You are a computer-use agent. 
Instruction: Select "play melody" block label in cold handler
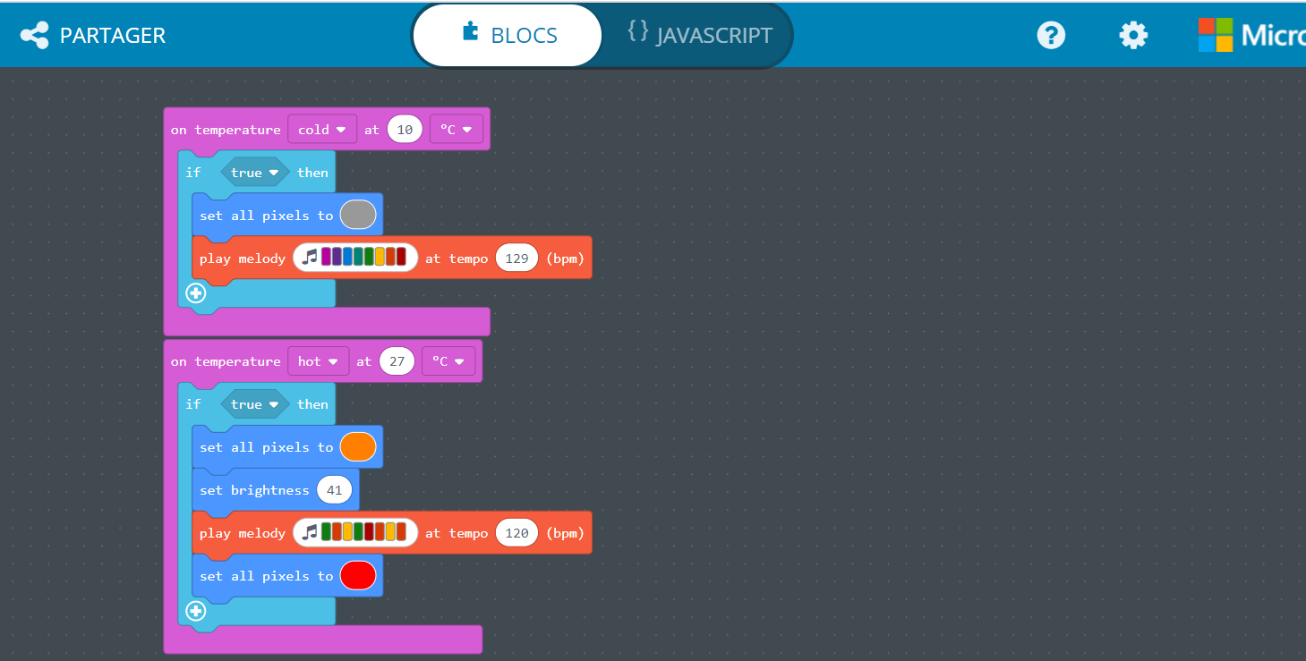(243, 258)
